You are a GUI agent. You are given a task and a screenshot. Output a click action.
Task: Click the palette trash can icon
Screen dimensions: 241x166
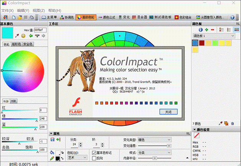pyautogui.click(x=233, y=124)
